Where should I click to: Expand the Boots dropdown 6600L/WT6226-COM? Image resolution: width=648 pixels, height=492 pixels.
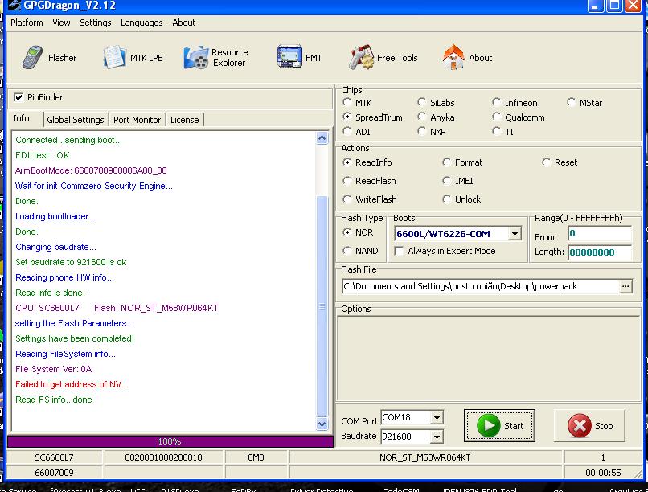pos(515,234)
